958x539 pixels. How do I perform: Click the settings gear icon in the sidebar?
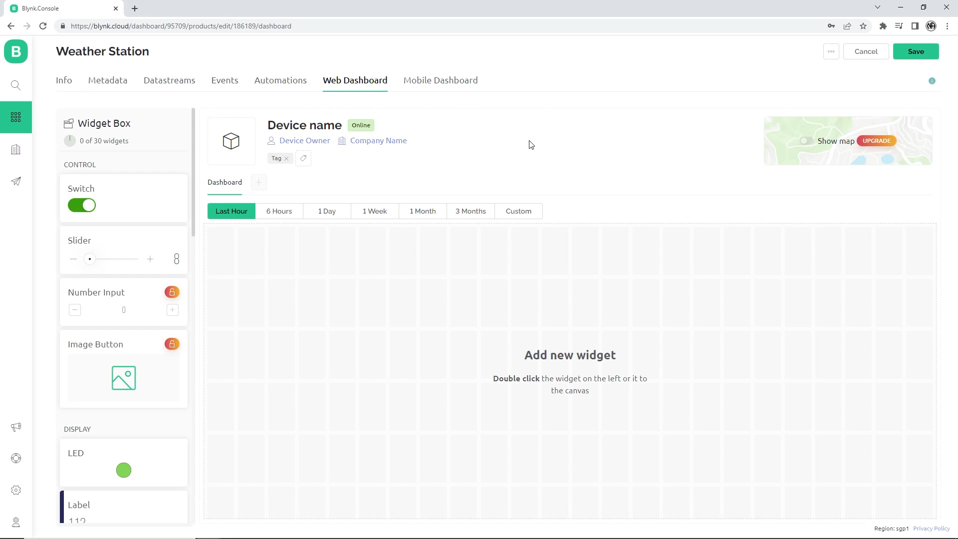pyautogui.click(x=16, y=490)
